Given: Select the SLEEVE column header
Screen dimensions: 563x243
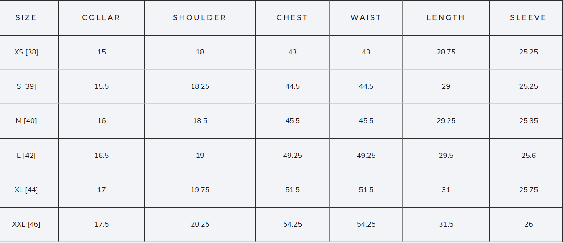Looking at the screenshot, I should point(528,18).
